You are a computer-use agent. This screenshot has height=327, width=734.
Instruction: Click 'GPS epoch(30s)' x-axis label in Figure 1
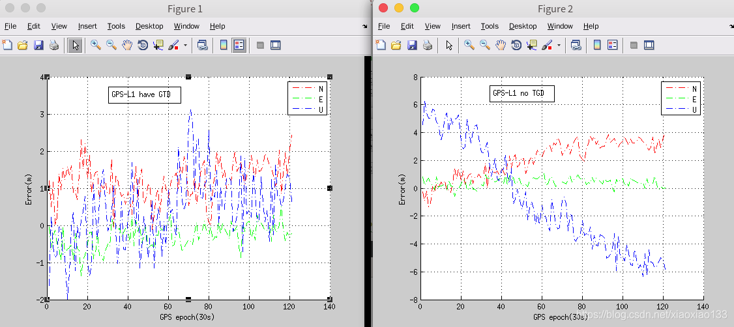[x=187, y=317]
